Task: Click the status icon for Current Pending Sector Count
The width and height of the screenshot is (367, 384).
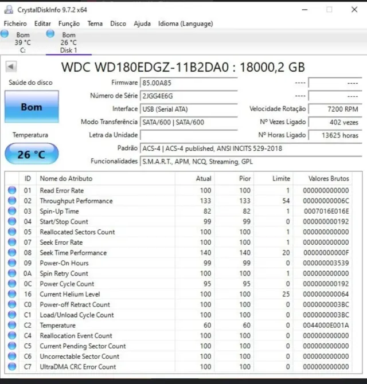Action: click(x=12, y=346)
